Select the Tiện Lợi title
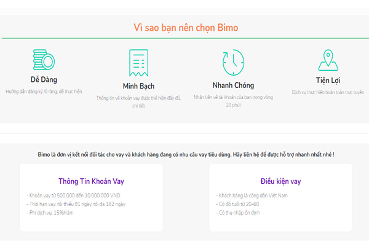 point(328,81)
